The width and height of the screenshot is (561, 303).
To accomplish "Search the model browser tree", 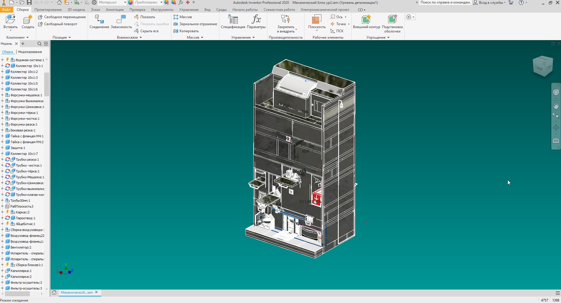I will coord(39,44).
